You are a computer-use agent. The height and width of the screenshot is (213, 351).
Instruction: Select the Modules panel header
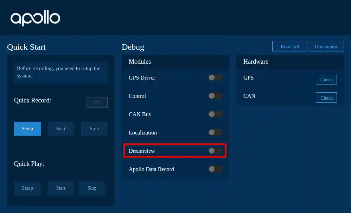pos(140,62)
